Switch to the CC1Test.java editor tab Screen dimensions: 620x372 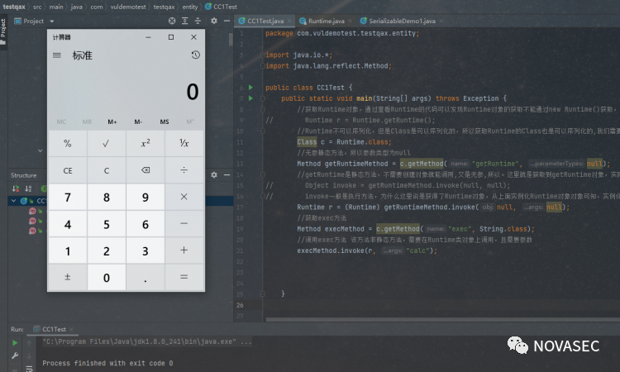click(265, 21)
